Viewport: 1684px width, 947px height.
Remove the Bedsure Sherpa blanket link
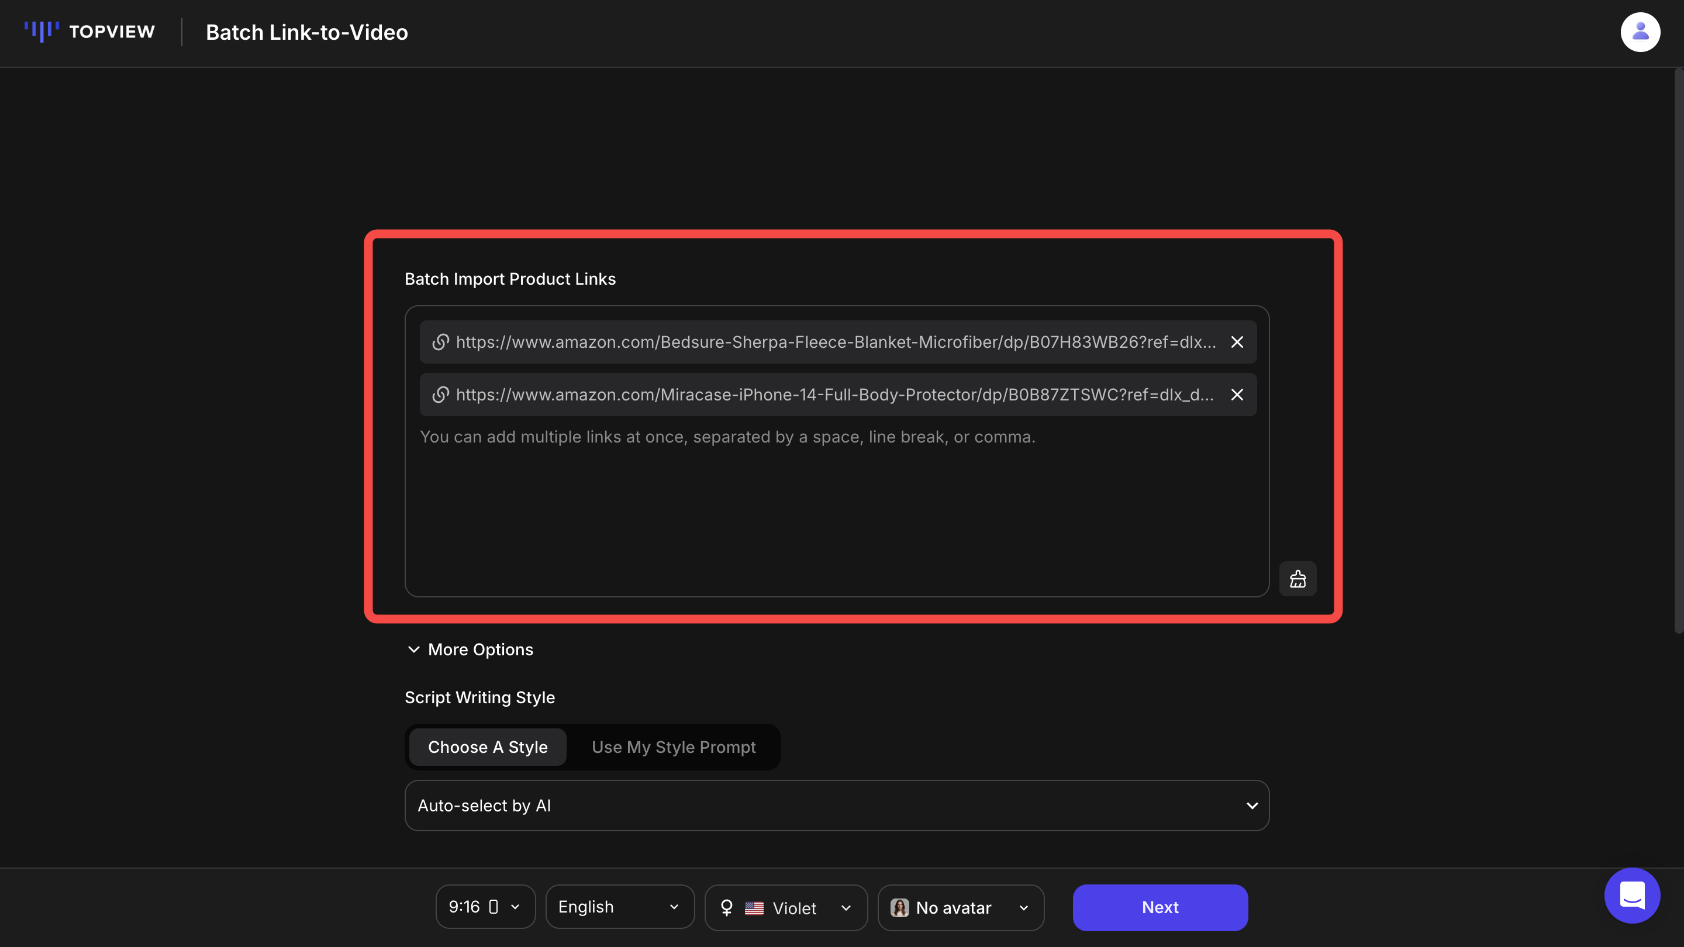click(1237, 342)
